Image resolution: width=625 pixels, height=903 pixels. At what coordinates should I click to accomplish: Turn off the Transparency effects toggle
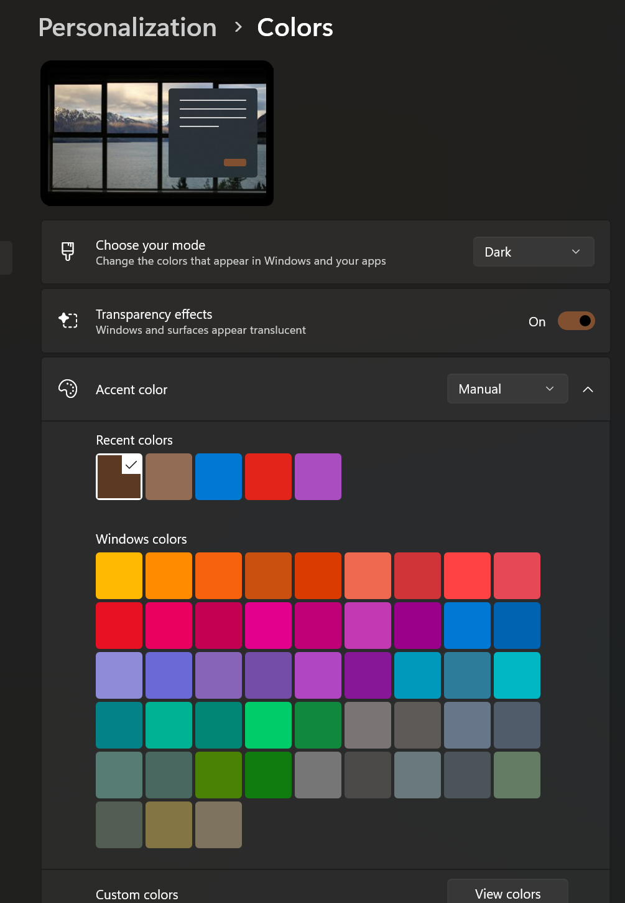576,321
